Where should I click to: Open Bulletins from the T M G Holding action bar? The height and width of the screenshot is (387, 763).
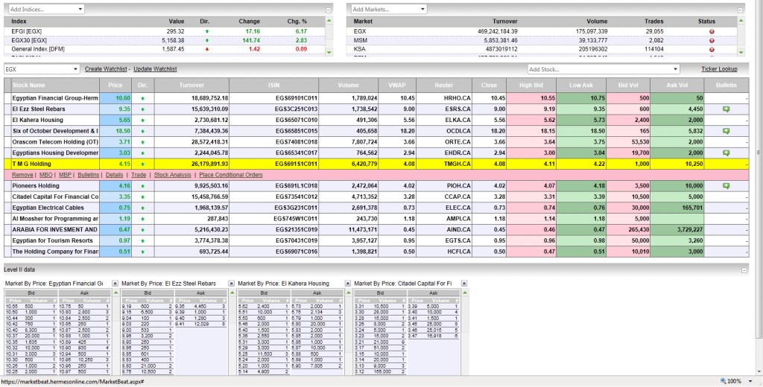[x=88, y=175]
